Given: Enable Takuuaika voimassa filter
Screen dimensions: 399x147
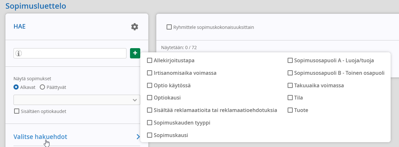Looking at the screenshot, I should coord(290,85).
